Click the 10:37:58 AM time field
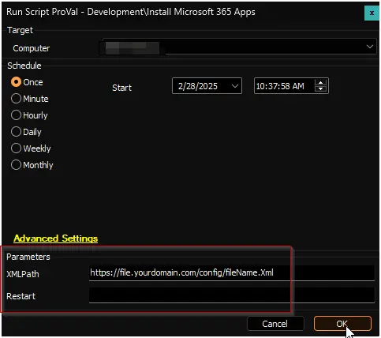381x338 pixels. [284, 86]
